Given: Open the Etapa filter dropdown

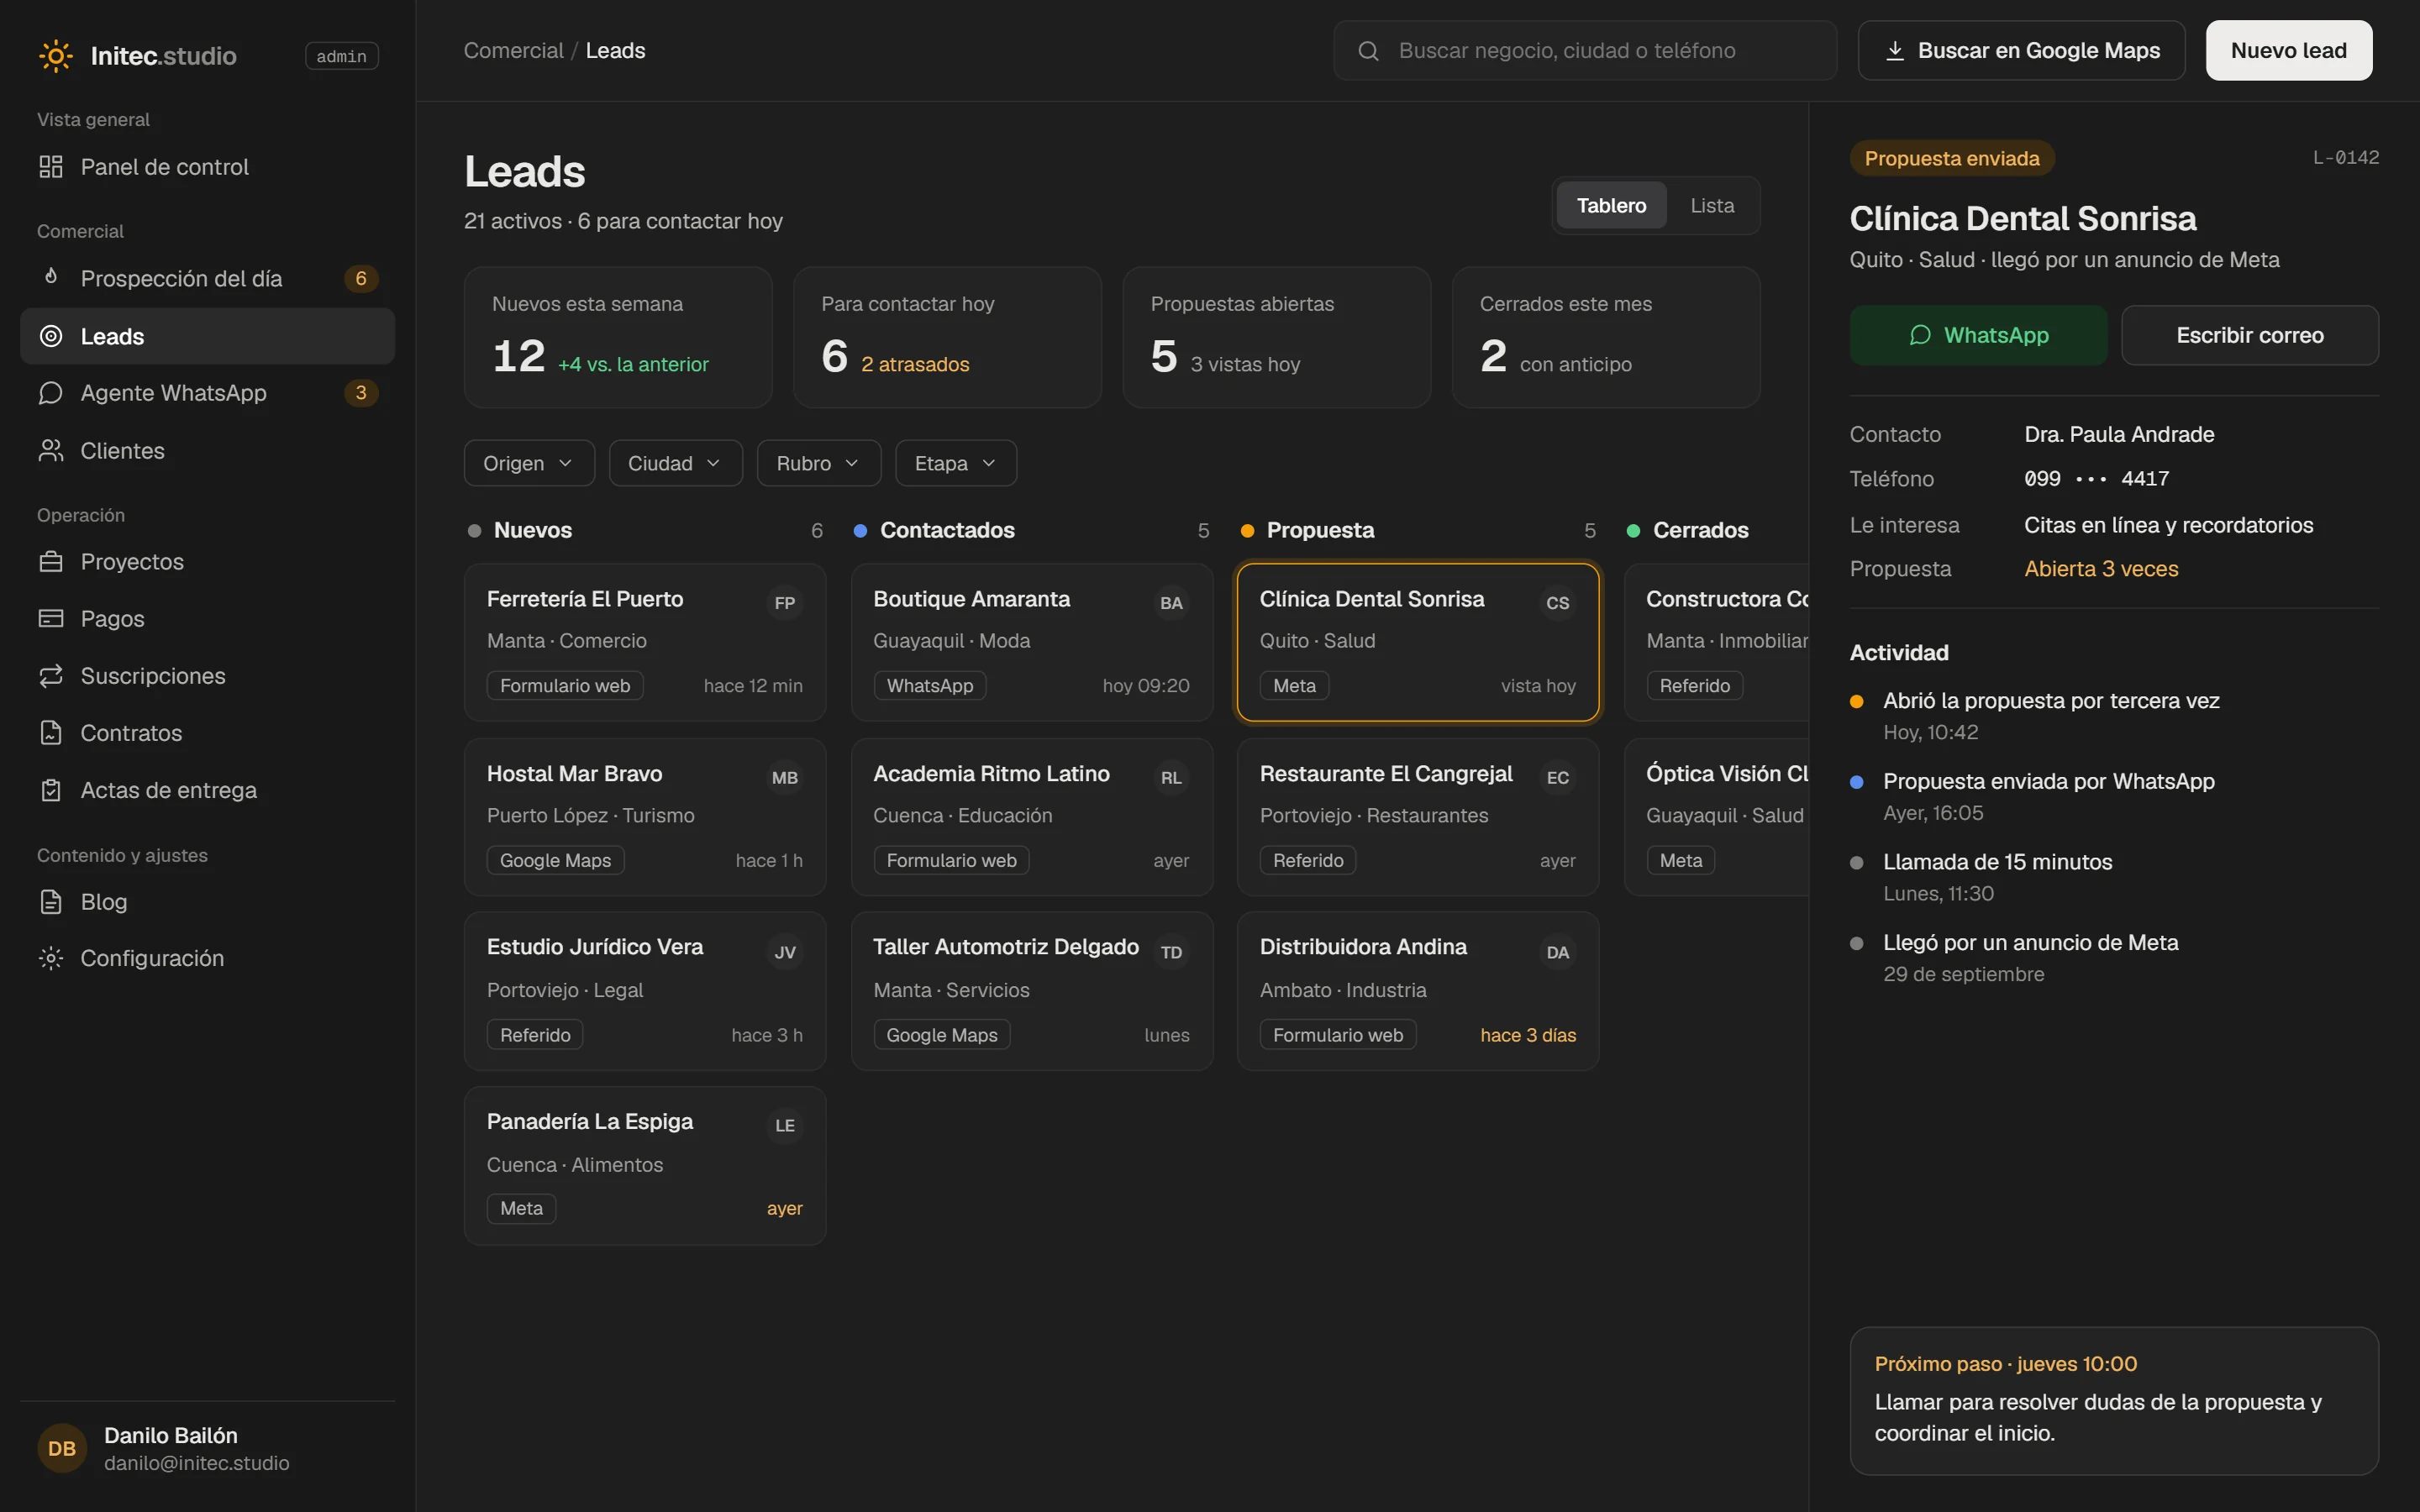Looking at the screenshot, I should (956, 463).
